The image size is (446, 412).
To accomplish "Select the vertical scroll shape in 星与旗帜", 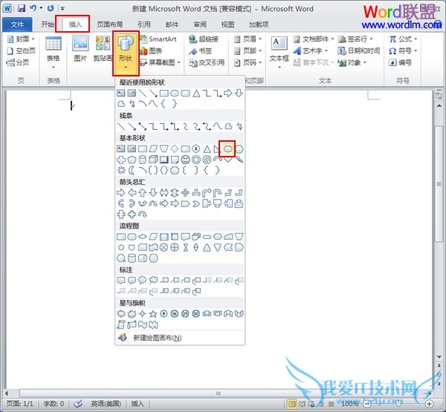I will coord(121,324).
